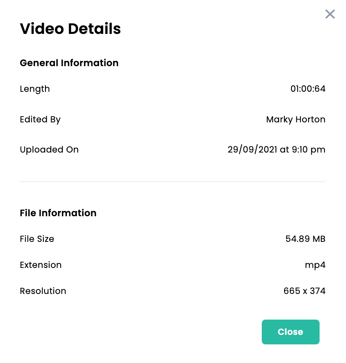The height and width of the screenshot is (363, 346).
Task: Click the green Close button
Action: (x=291, y=332)
